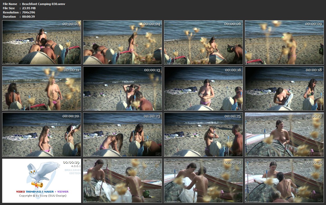Click the Video Thumbnails Maker + Viewer text
Screen dimensions: 326x205
coord(42,192)
